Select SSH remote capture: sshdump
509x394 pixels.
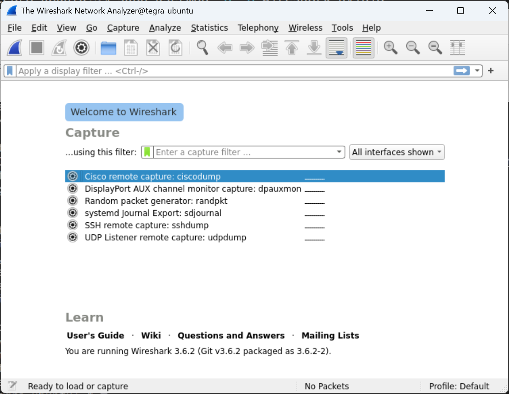coord(255,225)
